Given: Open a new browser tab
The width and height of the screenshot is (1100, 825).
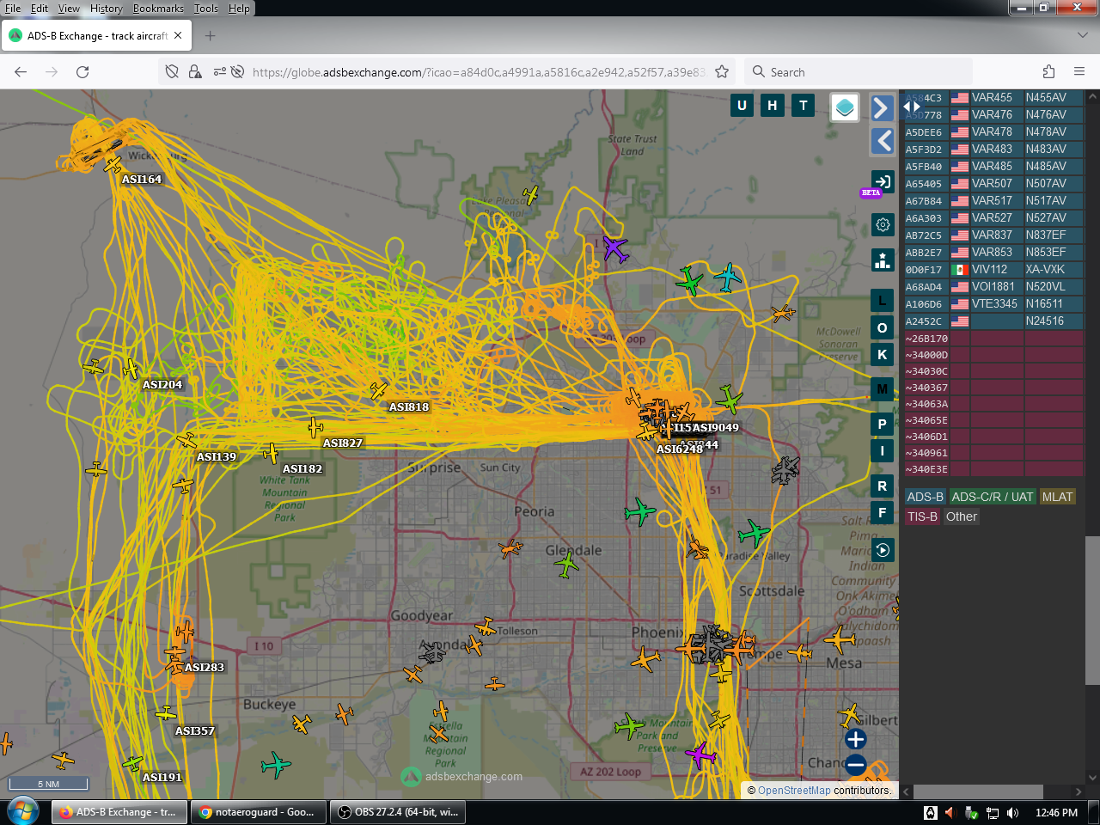Looking at the screenshot, I should coord(211,36).
